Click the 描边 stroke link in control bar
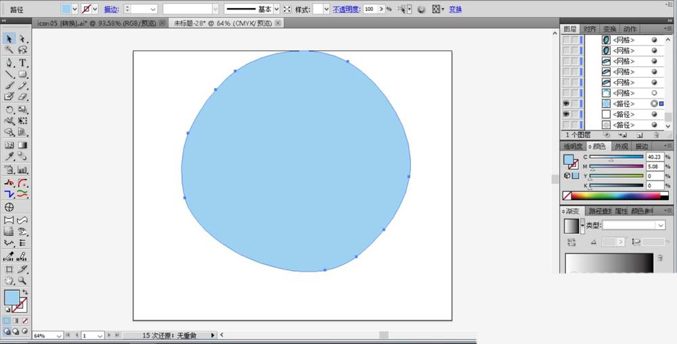The image size is (677, 344). [x=112, y=9]
